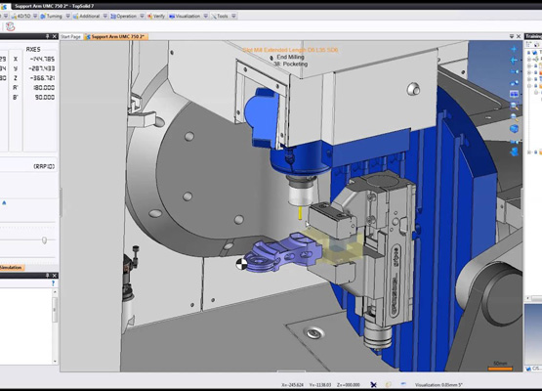Click the zoom magnifier view icon

pyautogui.click(x=514, y=106)
